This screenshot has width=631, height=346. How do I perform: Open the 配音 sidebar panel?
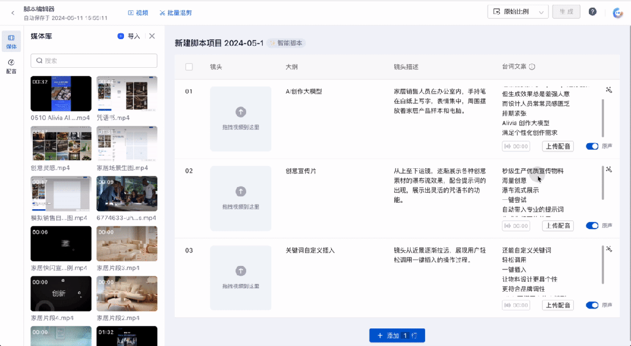point(11,67)
